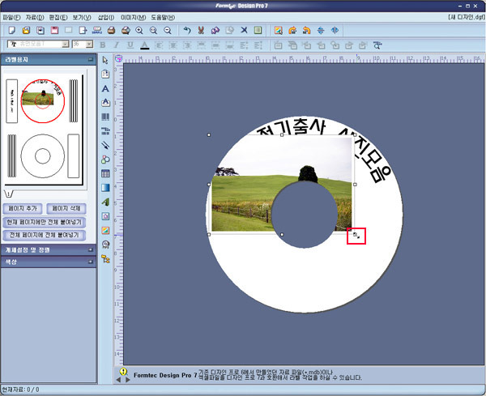The image size is (486, 396).
Task: Open the font name dropdown
Action: click(x=63, y=45)
